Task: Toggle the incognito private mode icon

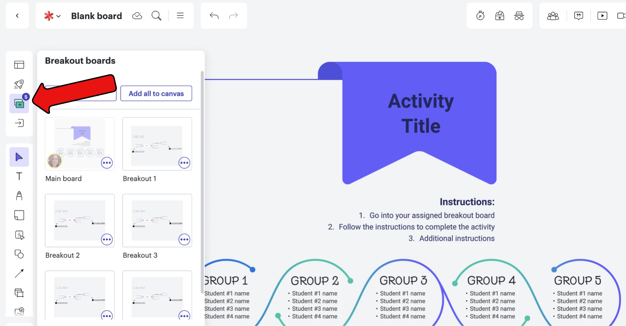Action: point(519,16)
